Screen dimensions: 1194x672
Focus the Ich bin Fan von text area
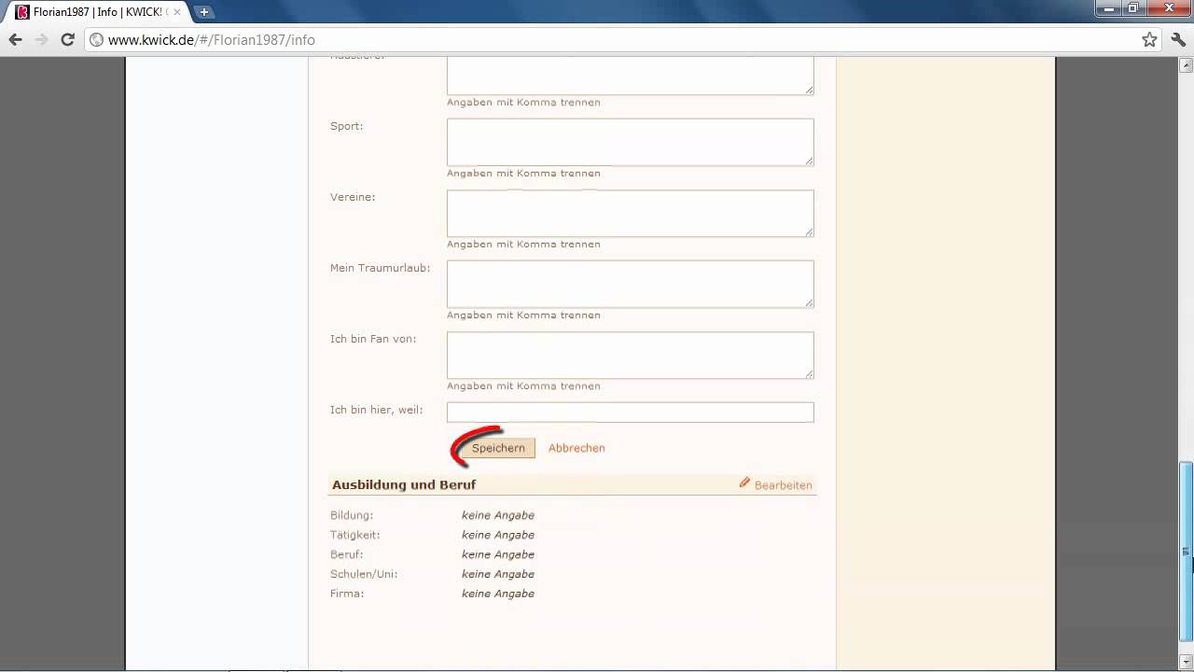(x=631, y=355)
